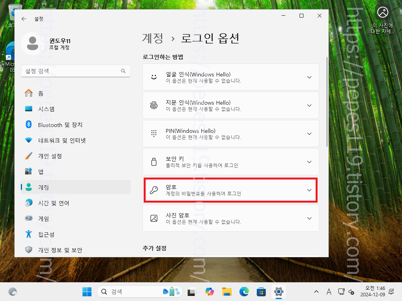The image size is (402, 301).
Task: Go back with the Settings back arrow
Action: click(x=24, y=19)
